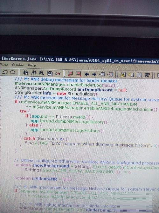This screenshot has width=159, height=213.
Task: Go forward with the right blue arrow
Action: click(94, 74)
